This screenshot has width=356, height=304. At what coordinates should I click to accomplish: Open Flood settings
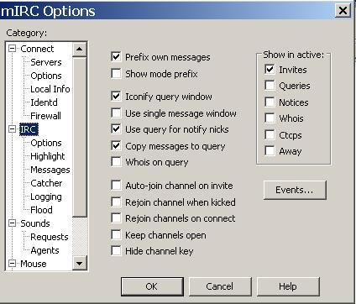[x=41, y=210]
